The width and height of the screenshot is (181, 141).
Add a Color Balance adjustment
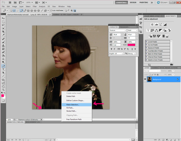tap(157, 30)
